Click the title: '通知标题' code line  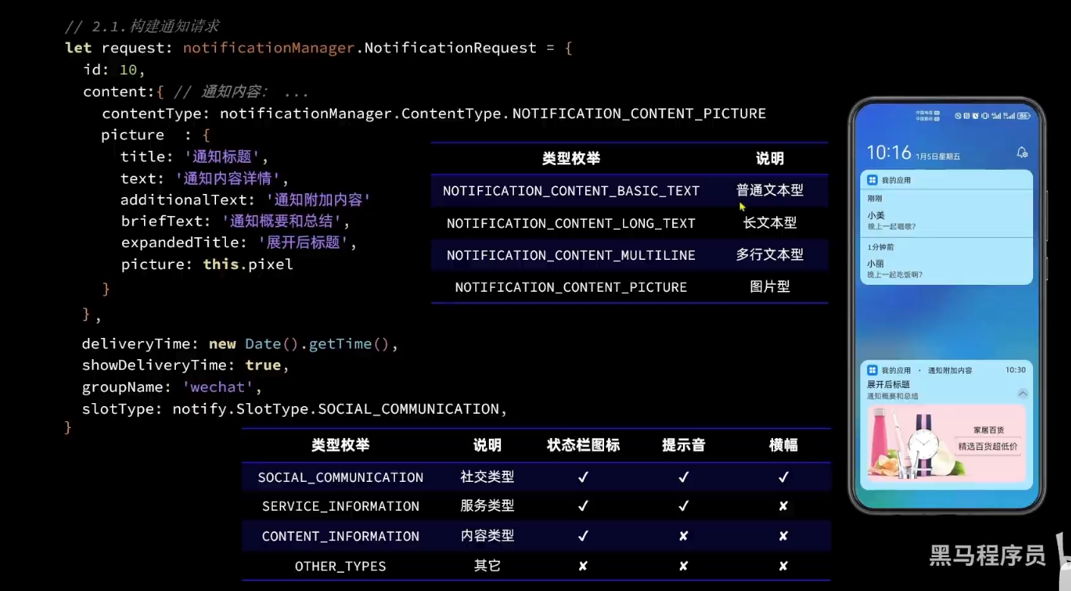pos(194,157)
